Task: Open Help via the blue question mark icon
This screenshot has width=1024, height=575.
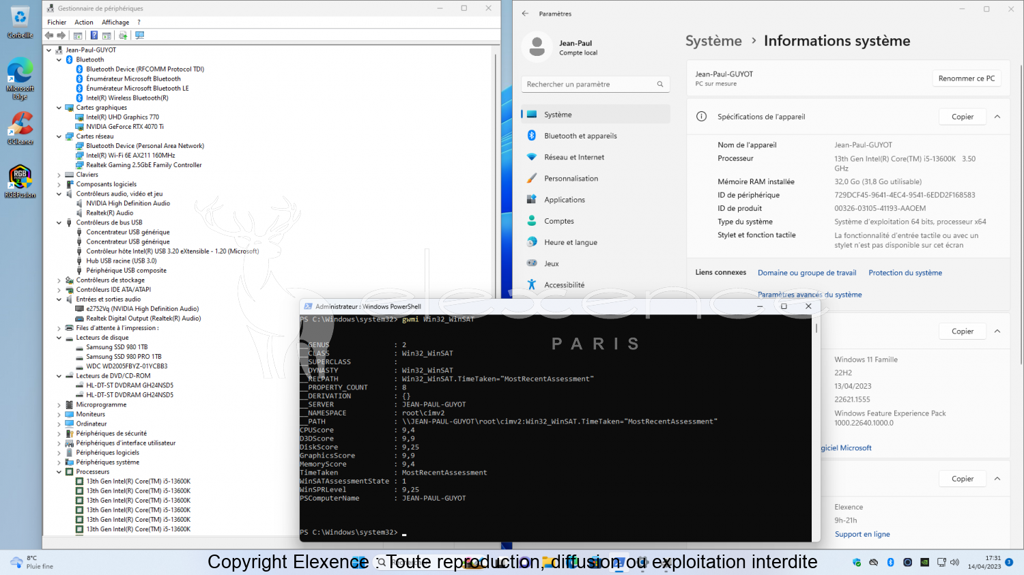Action: [94, 35]
